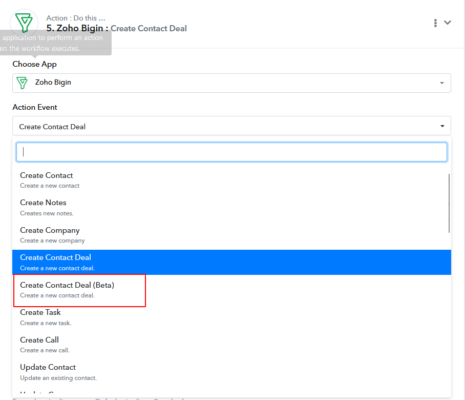Click Zoho Bigin icon in Choose App field
This screenshot has height=400, width=465.
(22, 83)
